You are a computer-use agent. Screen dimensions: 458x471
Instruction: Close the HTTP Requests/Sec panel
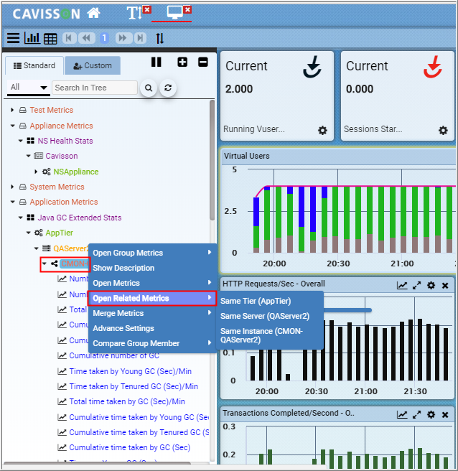[x=445, y=285]
